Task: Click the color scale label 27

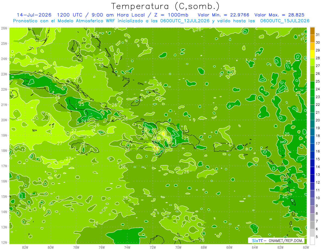Action: tap(318, 66)
